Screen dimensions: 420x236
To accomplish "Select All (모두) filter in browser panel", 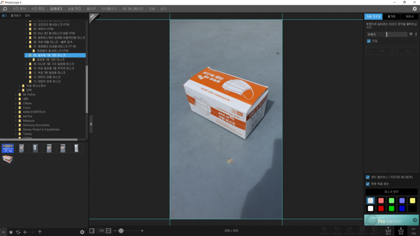I will (27, 16).
